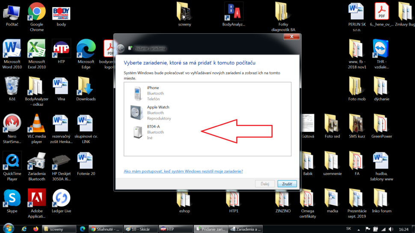Close the Pridanie zariadenia dialog
The image size is (415, 233).
(291, 36)
